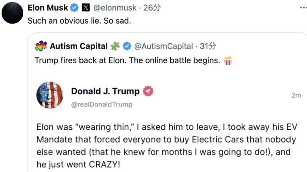The image size is (307, 172).
Task: Click the 2m timestamp on Trump's post
Action: 296,95
